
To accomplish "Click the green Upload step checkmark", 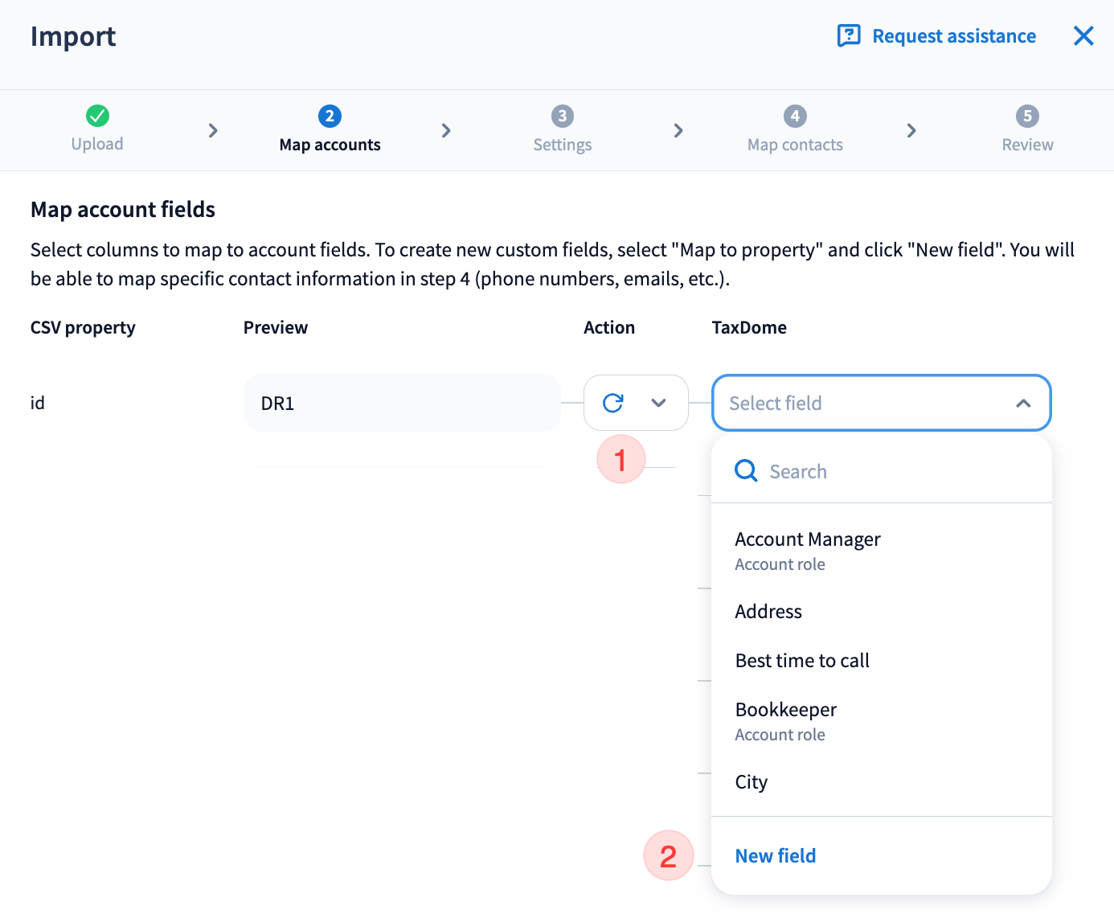I will (97, 116).
